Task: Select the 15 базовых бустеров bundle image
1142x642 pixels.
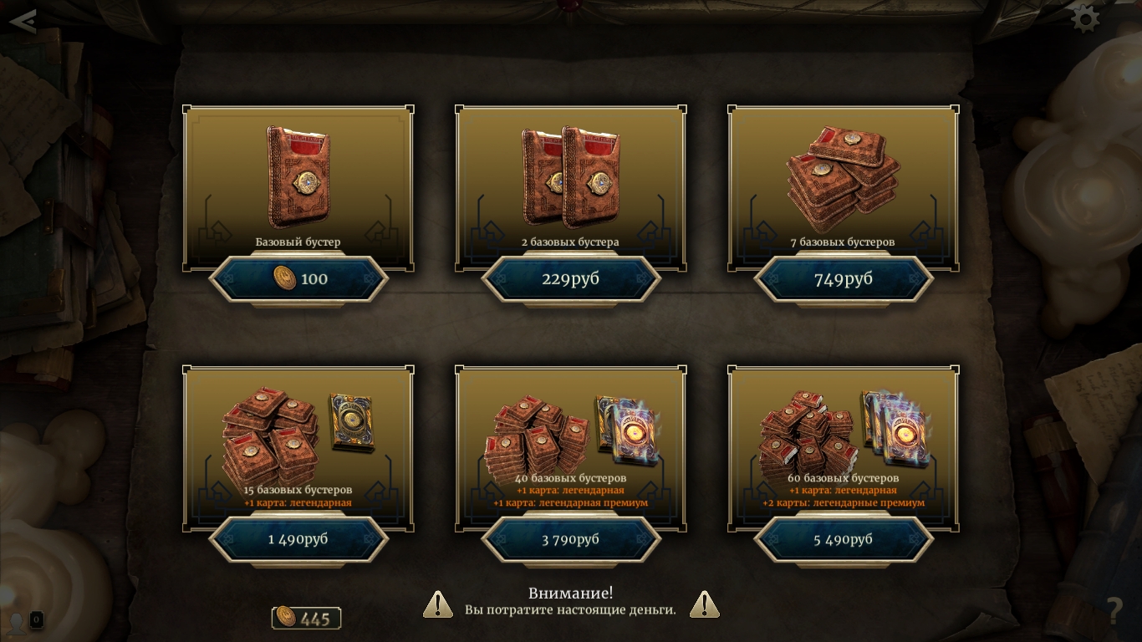Action: pos(298,436)
